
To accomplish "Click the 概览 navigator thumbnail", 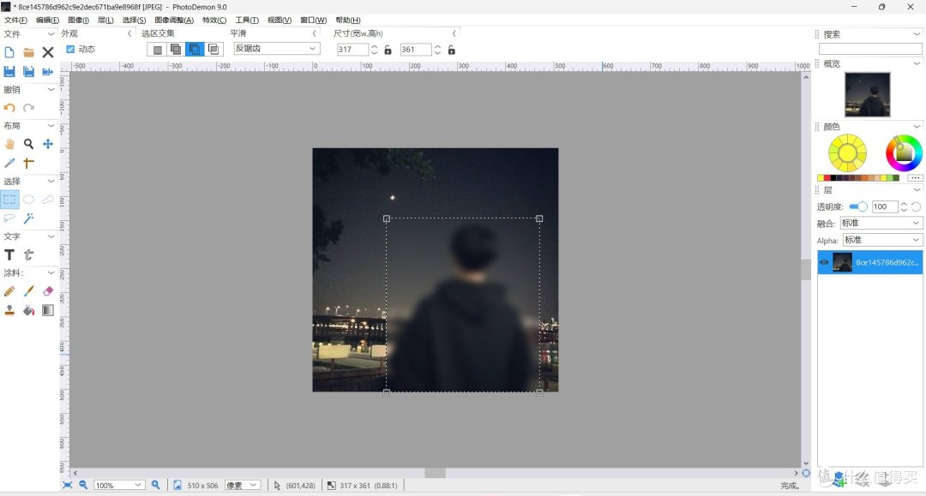I will 867,94.
